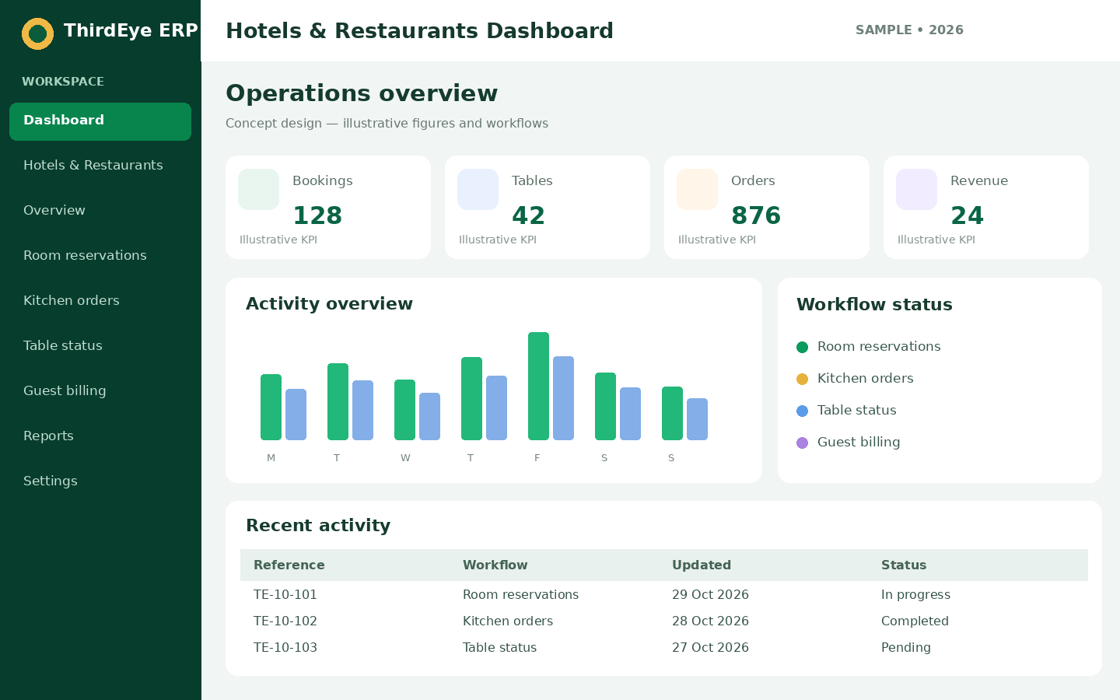Click the SAMPLE • 2026 label
Viewport: 1120px width, 700px height.
point(909,30)
